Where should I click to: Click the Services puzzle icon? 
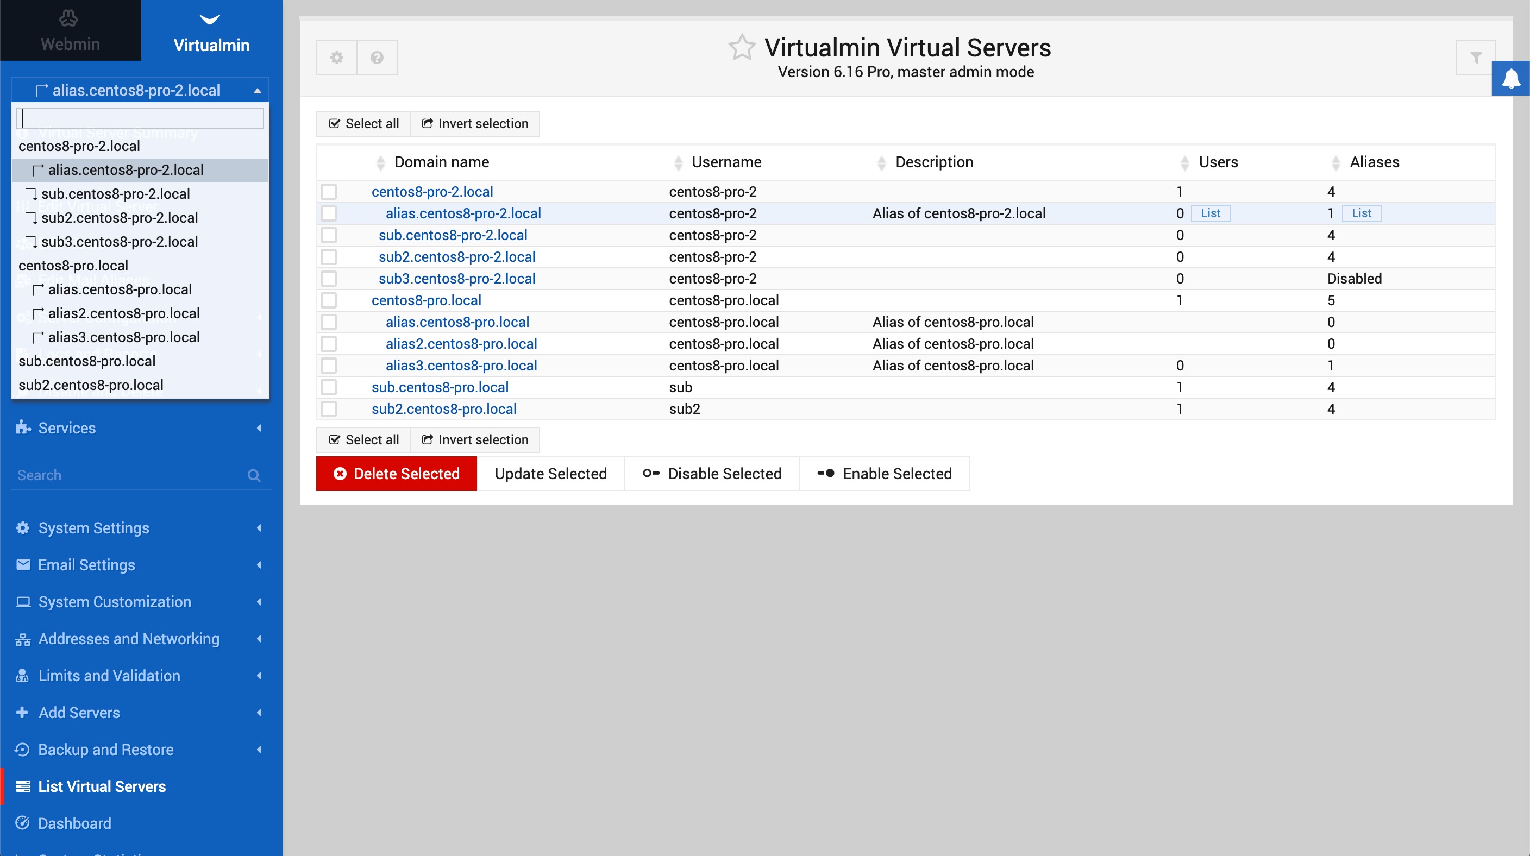23,427
